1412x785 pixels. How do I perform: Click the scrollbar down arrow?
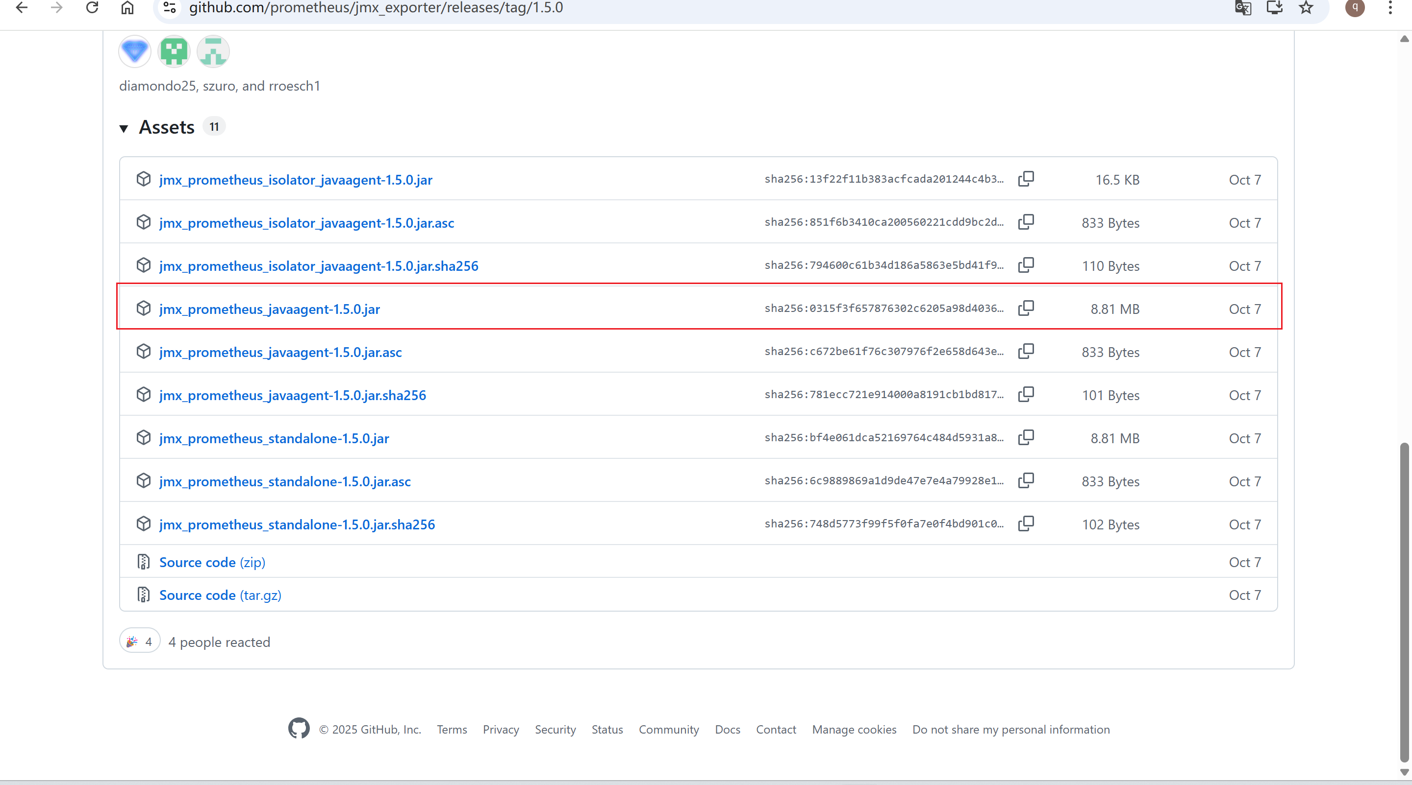[1404, 772]
